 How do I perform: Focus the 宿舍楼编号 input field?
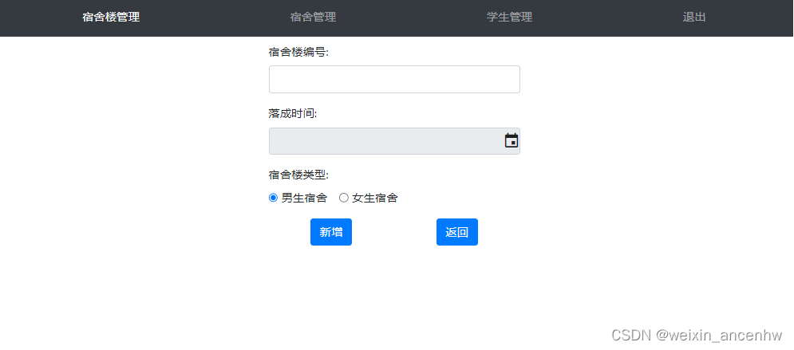[x=394, y=80]
